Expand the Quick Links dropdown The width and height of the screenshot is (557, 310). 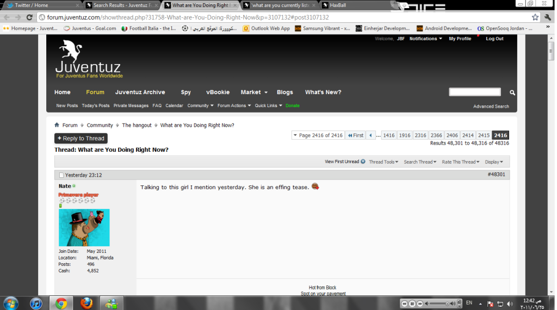point(268,106)
